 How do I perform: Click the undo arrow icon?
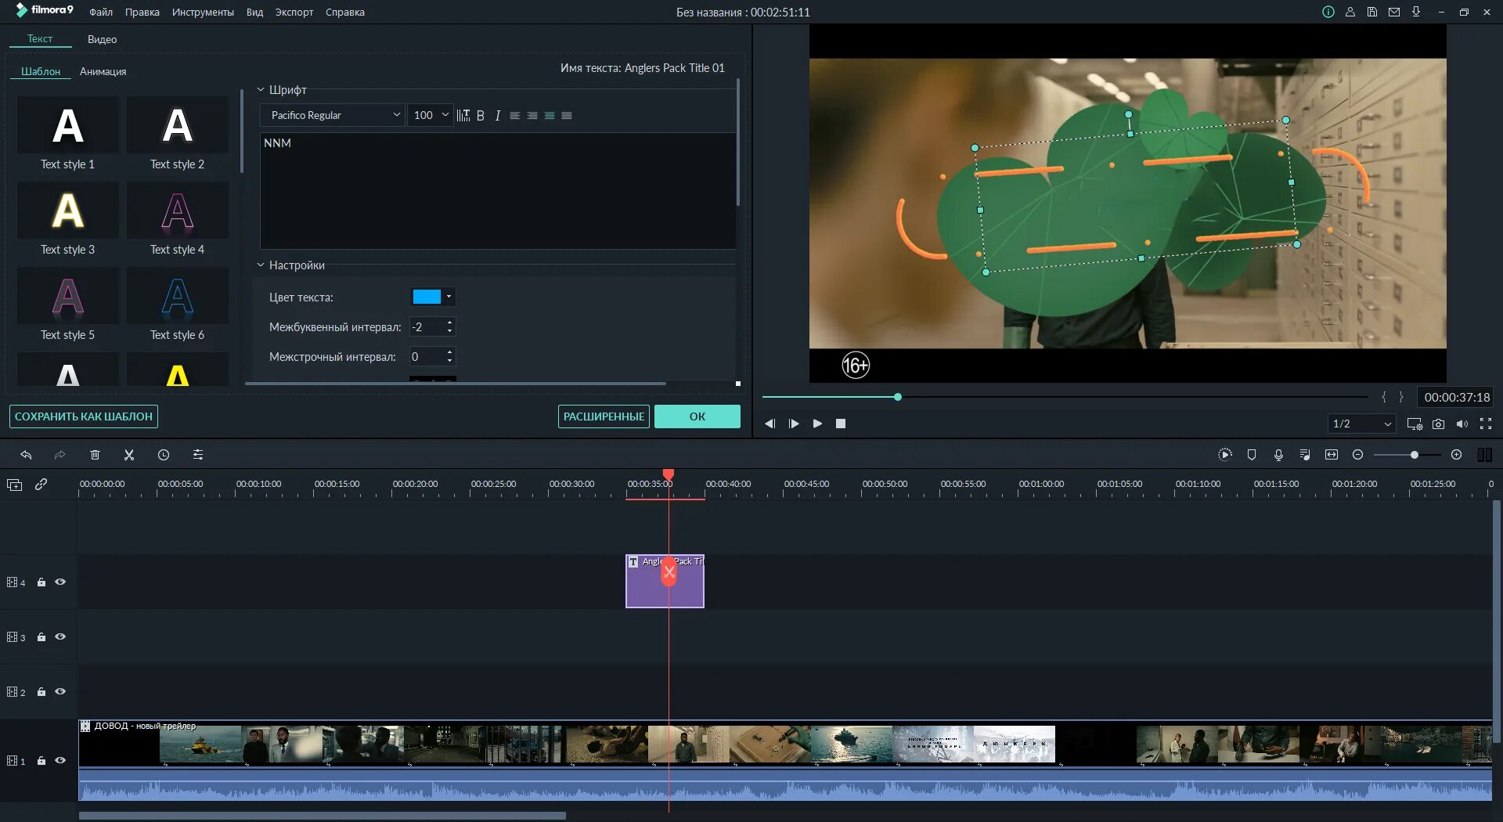(x=26, y=455)
